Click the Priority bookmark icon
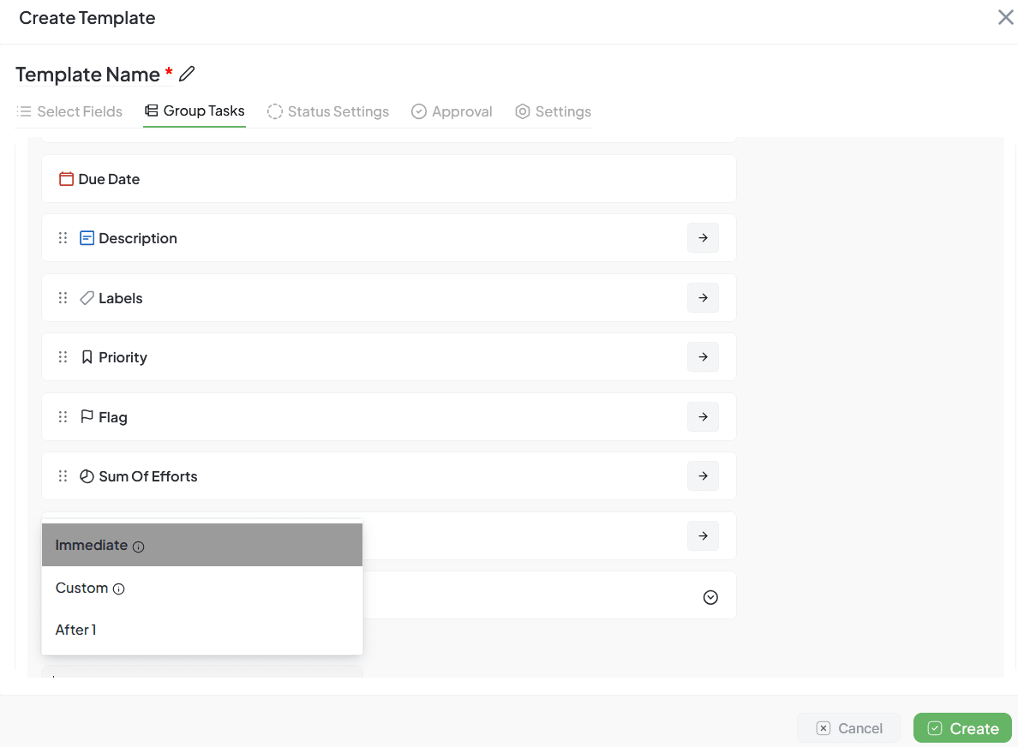Viewport: 1018px width, 747px height. 87,357
